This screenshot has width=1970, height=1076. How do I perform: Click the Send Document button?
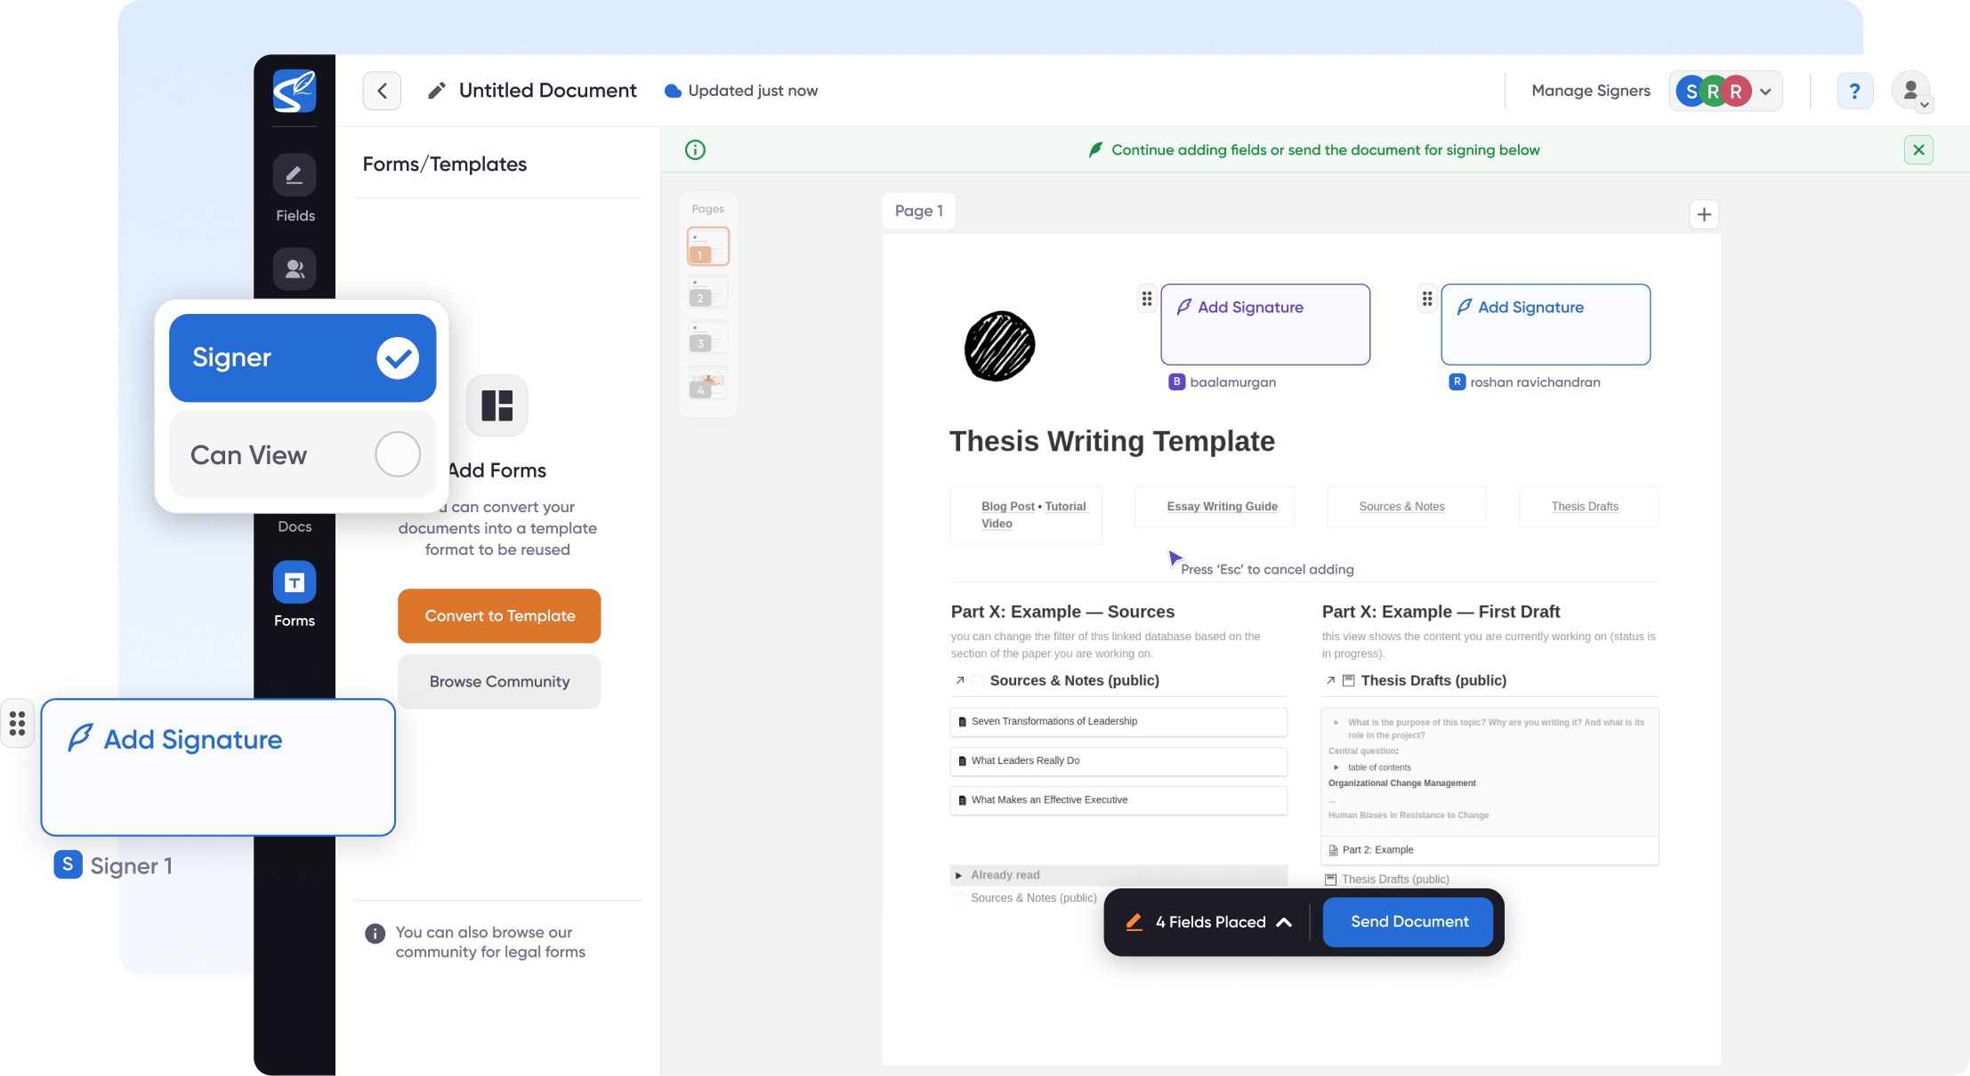coord(1407,921)
